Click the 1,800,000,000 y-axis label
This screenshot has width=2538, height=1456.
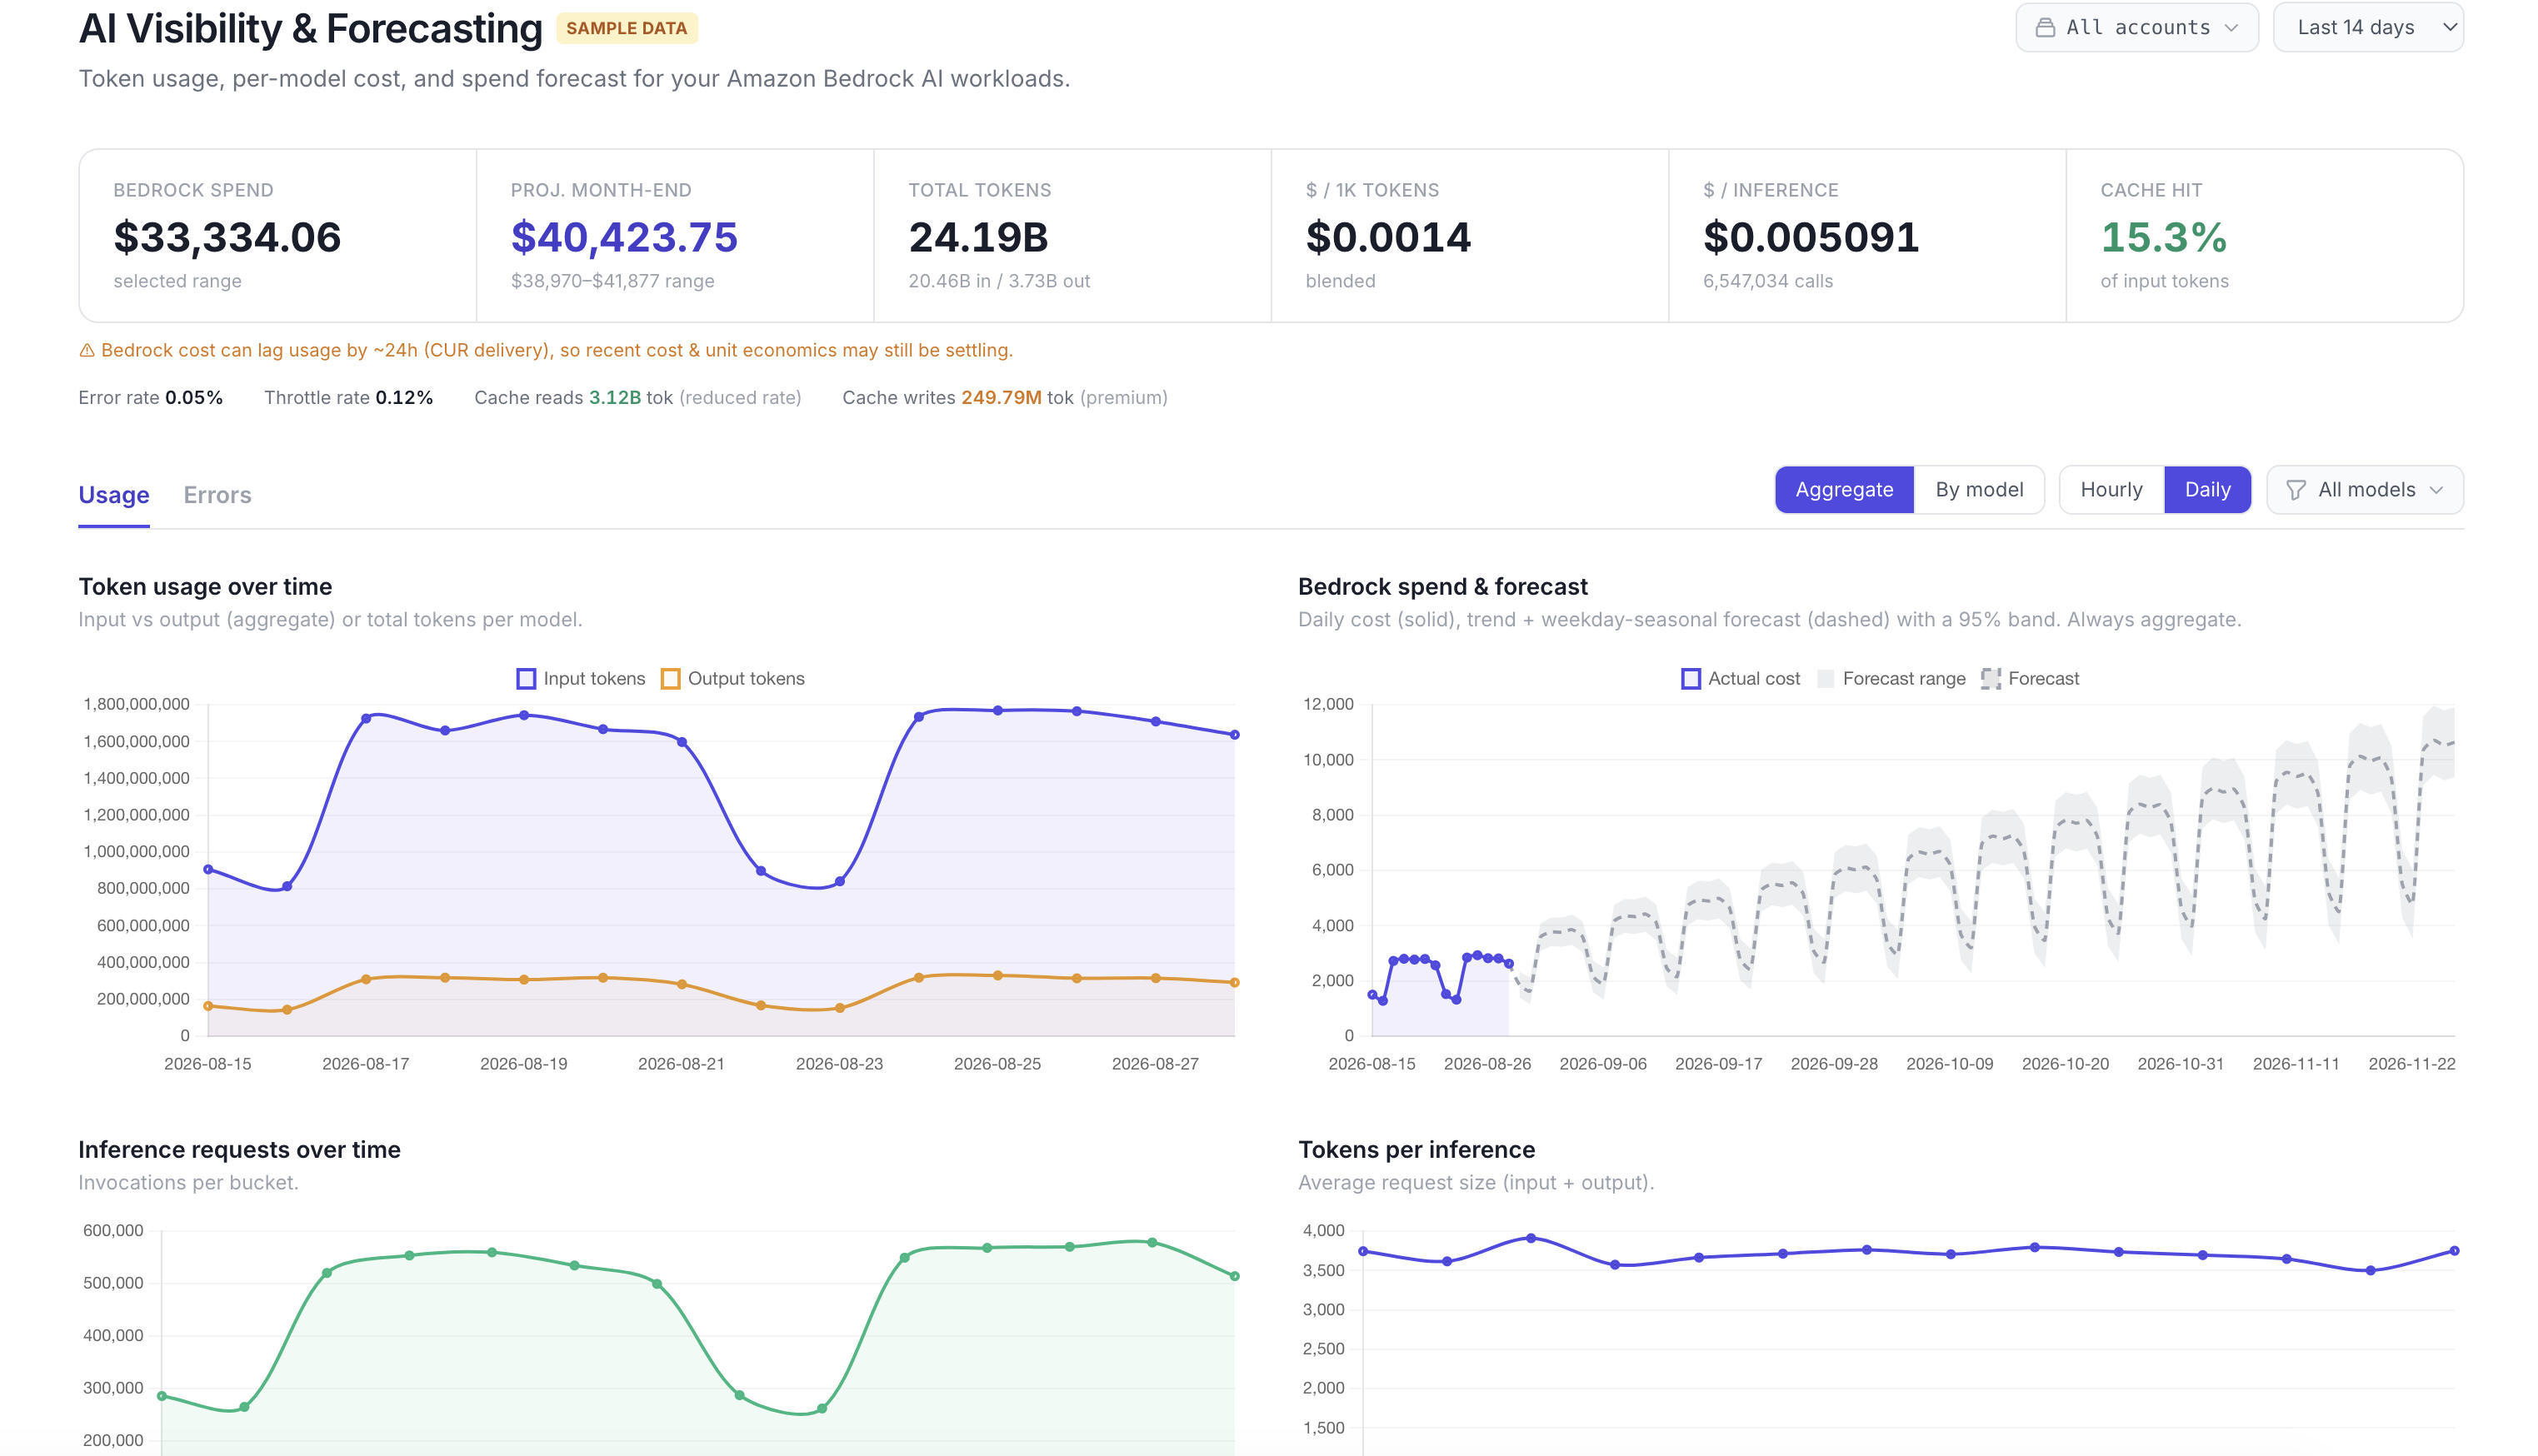[x=136, y=705]
